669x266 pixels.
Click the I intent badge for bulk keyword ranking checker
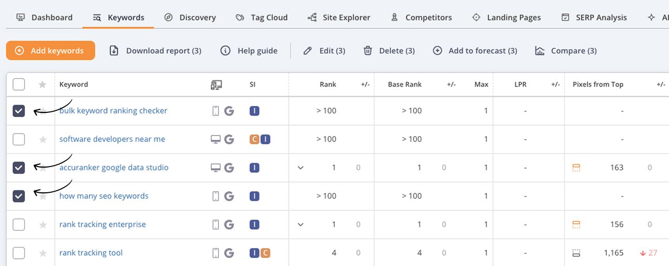pyautogui.click(x=254, y=111)
